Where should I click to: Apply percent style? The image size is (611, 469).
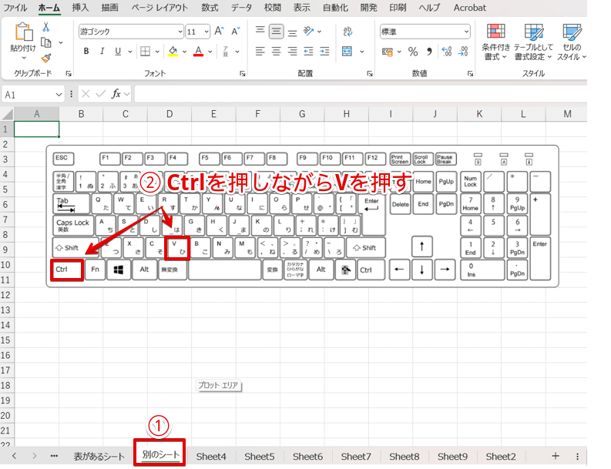tap(413, 52)
